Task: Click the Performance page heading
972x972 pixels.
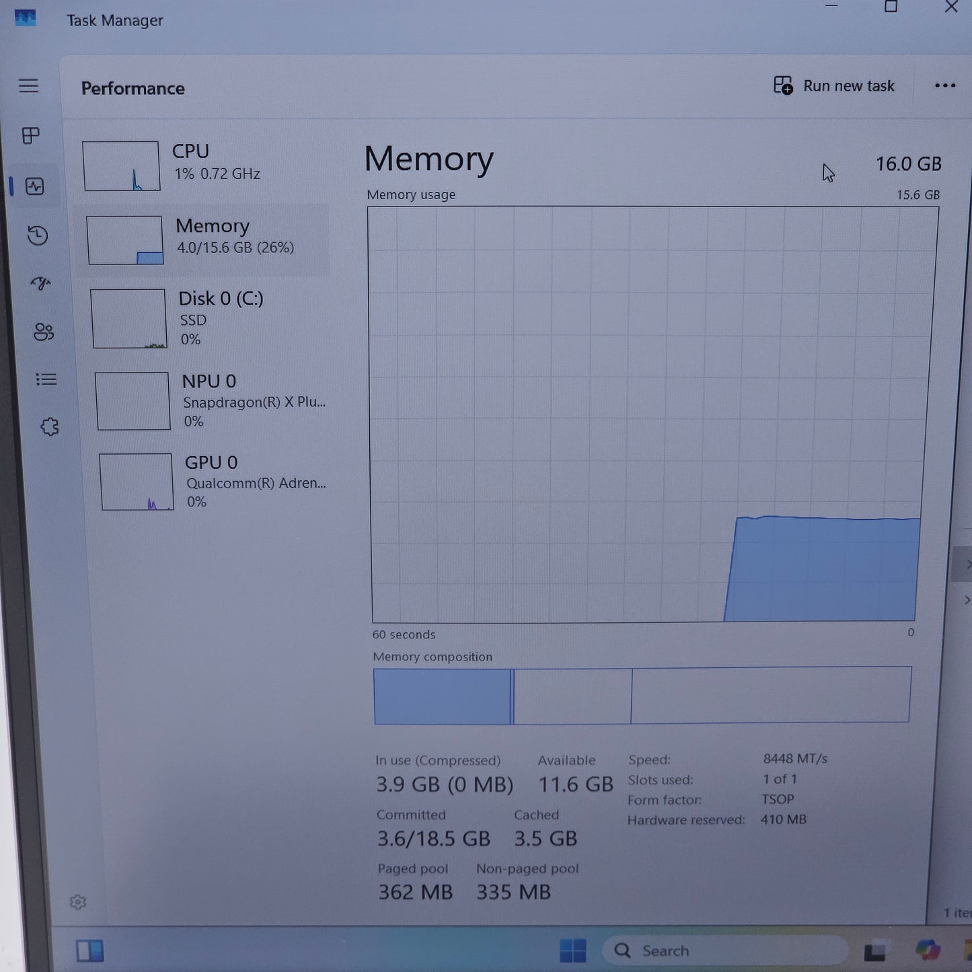Action: pyautogui.click(x=133, y=89)
